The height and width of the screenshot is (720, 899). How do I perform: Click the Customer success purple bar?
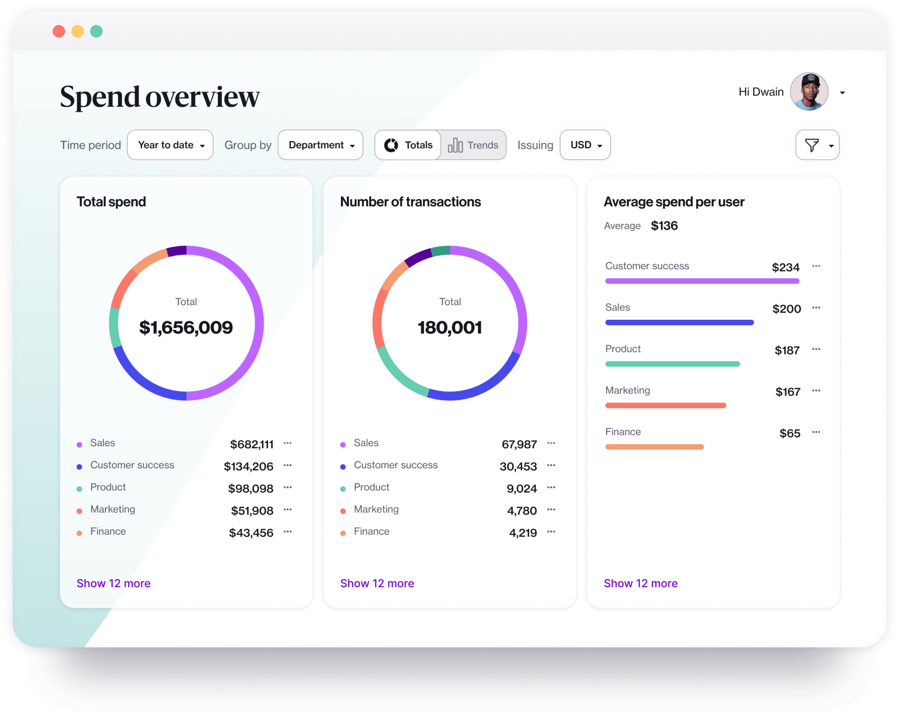(x=702, y=281)
